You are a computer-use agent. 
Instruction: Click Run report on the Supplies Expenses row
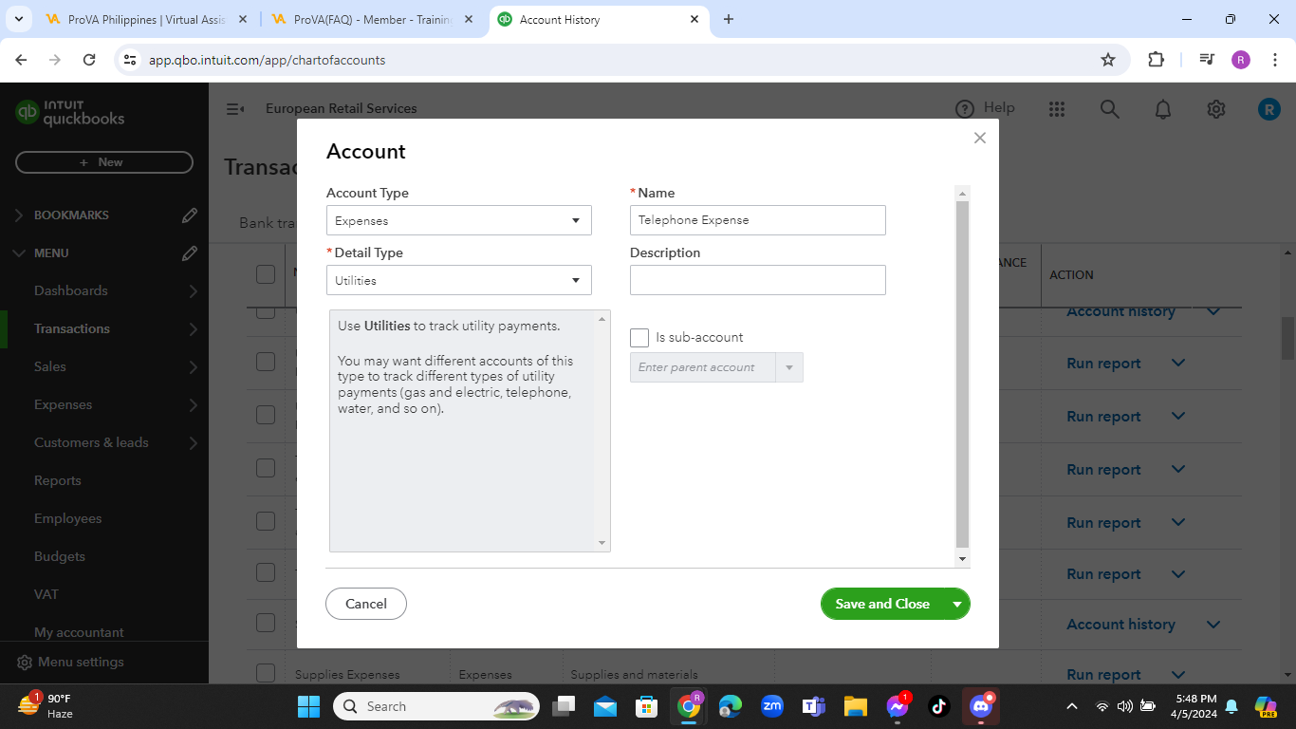pos(1103,675)
